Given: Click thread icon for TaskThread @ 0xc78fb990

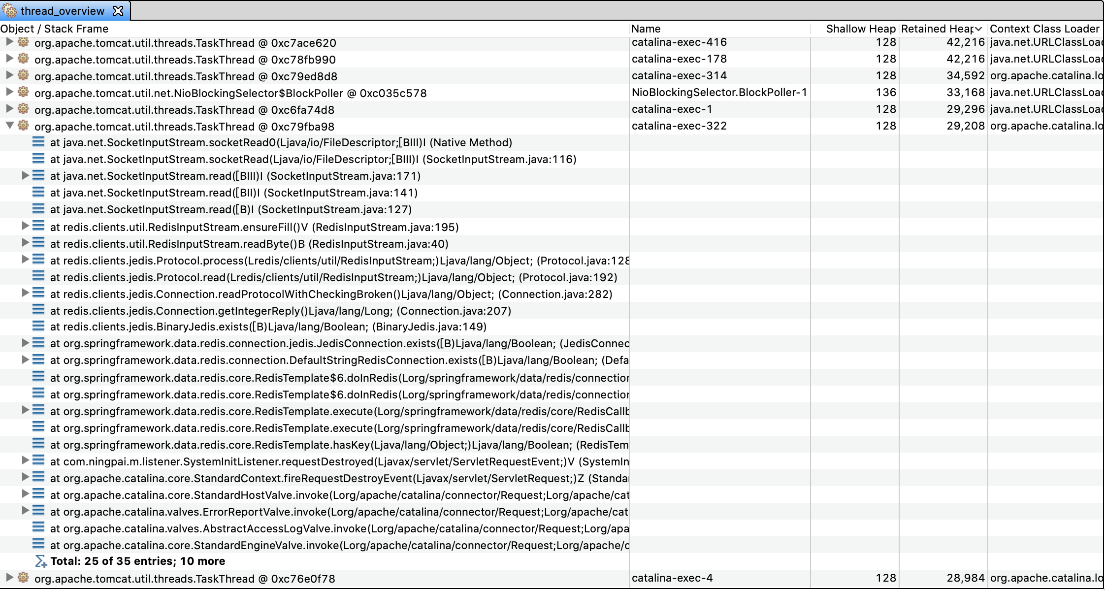Looking at the screenshot, I should (x=23, y=59).
